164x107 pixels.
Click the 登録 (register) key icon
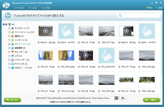157,8
